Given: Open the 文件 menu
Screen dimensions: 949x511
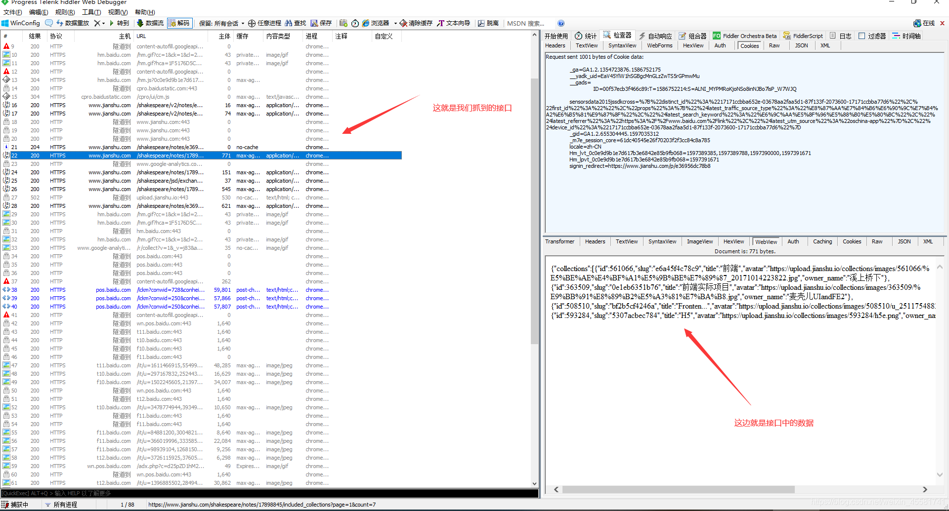Looking at the screenshot, I should coord(12,12).
